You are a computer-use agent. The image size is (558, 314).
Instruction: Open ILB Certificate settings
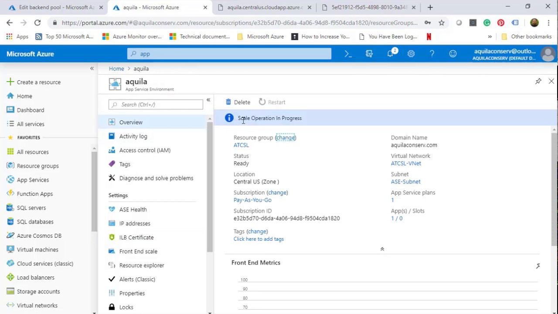coord(136,237)
